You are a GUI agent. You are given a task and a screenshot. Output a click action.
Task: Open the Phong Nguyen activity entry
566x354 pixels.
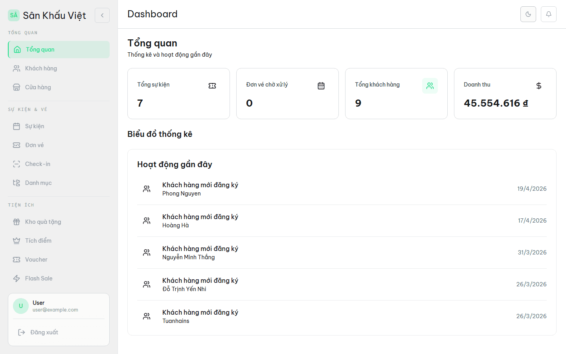tap(342, 189)
